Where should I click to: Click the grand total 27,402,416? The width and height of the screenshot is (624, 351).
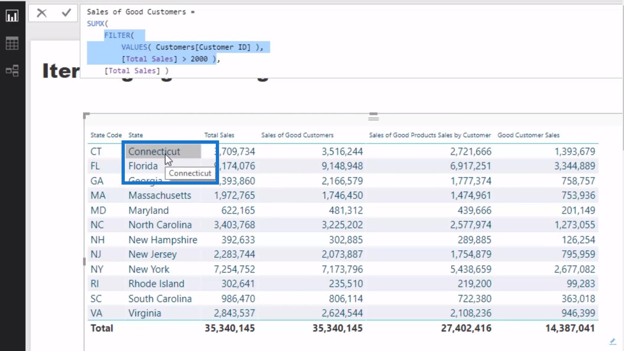click(466, 328)
